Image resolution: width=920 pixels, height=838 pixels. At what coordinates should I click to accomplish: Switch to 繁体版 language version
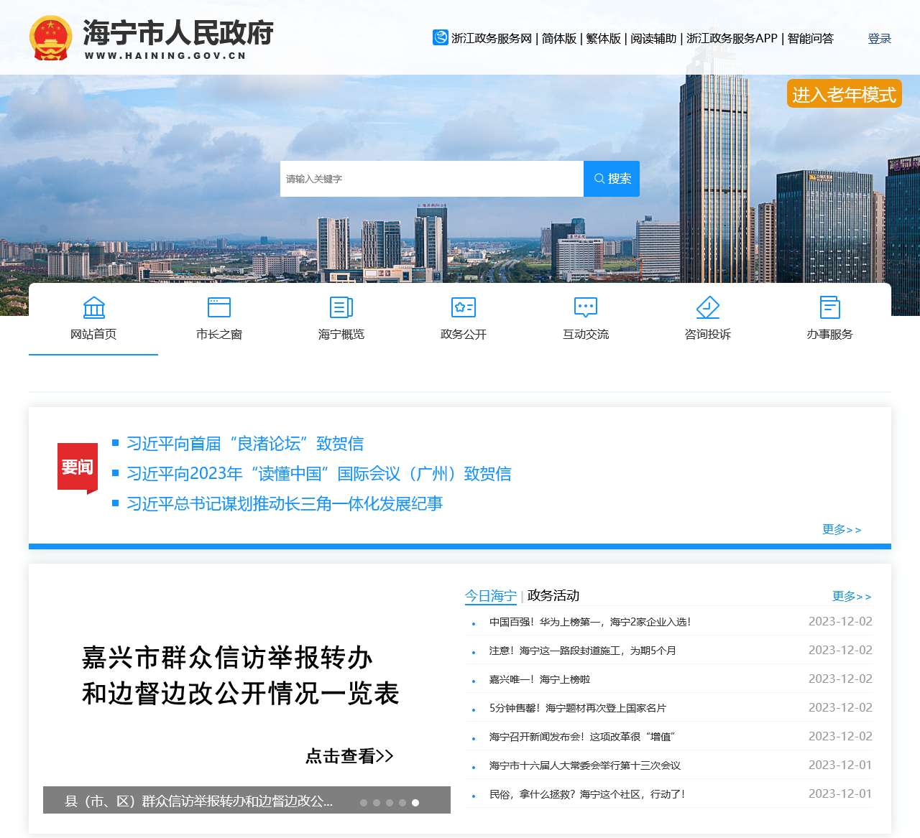[603, 39]
